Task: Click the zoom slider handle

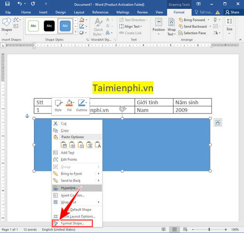Action: click(x=209, y=230)
